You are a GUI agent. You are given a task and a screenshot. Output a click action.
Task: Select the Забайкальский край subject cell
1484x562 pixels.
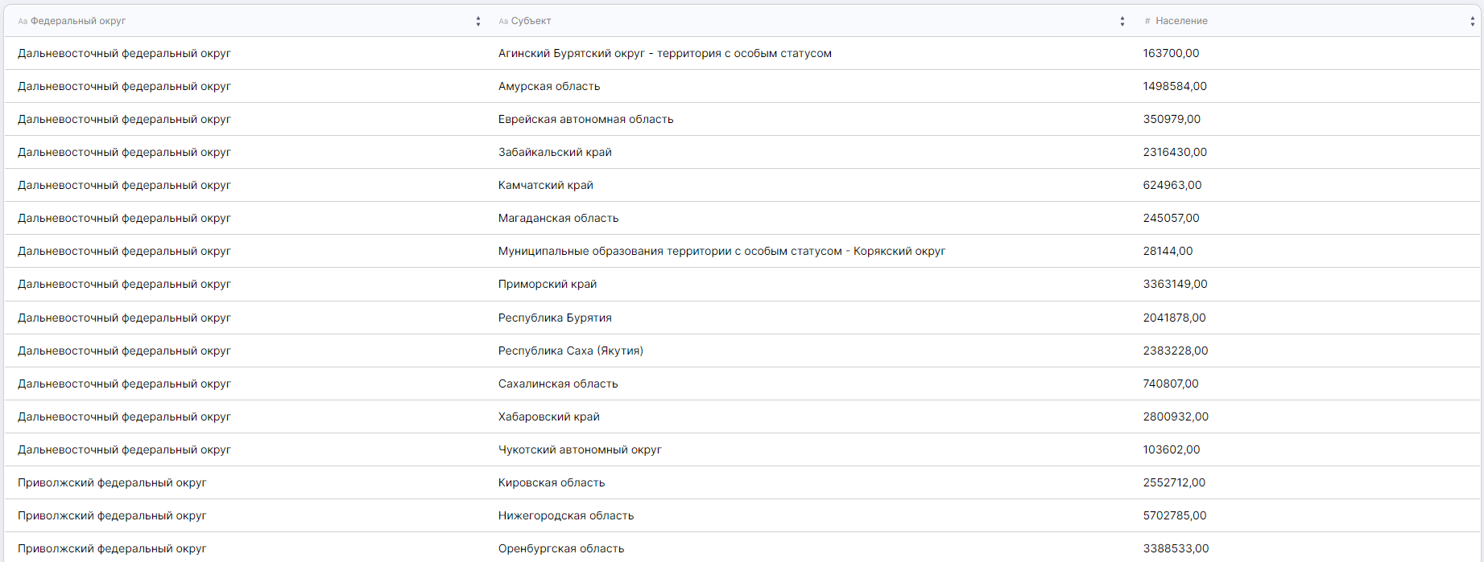click(x=555, y=152)
